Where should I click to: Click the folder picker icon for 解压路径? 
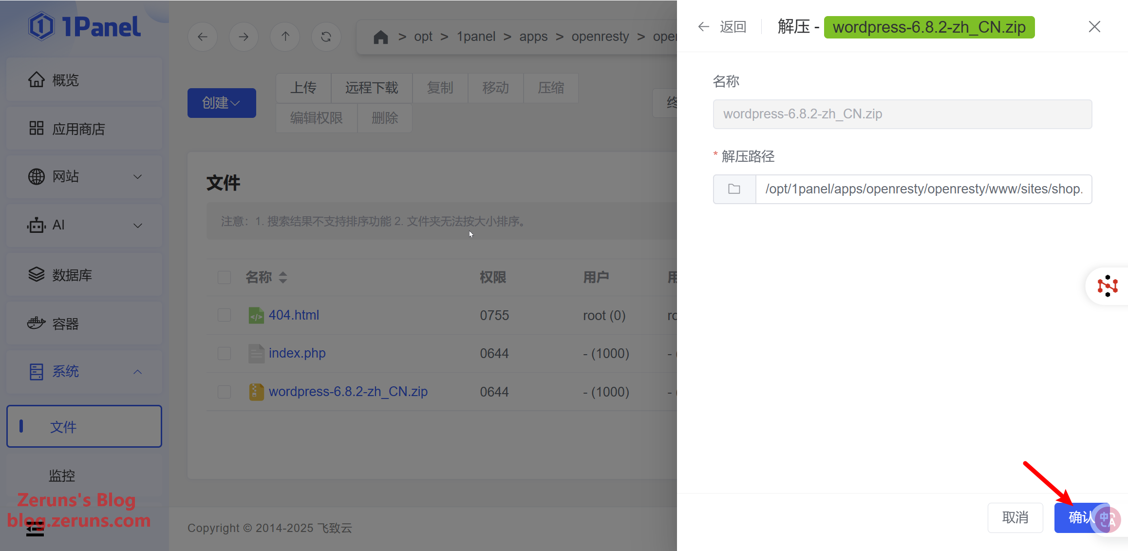coord(734,189)
